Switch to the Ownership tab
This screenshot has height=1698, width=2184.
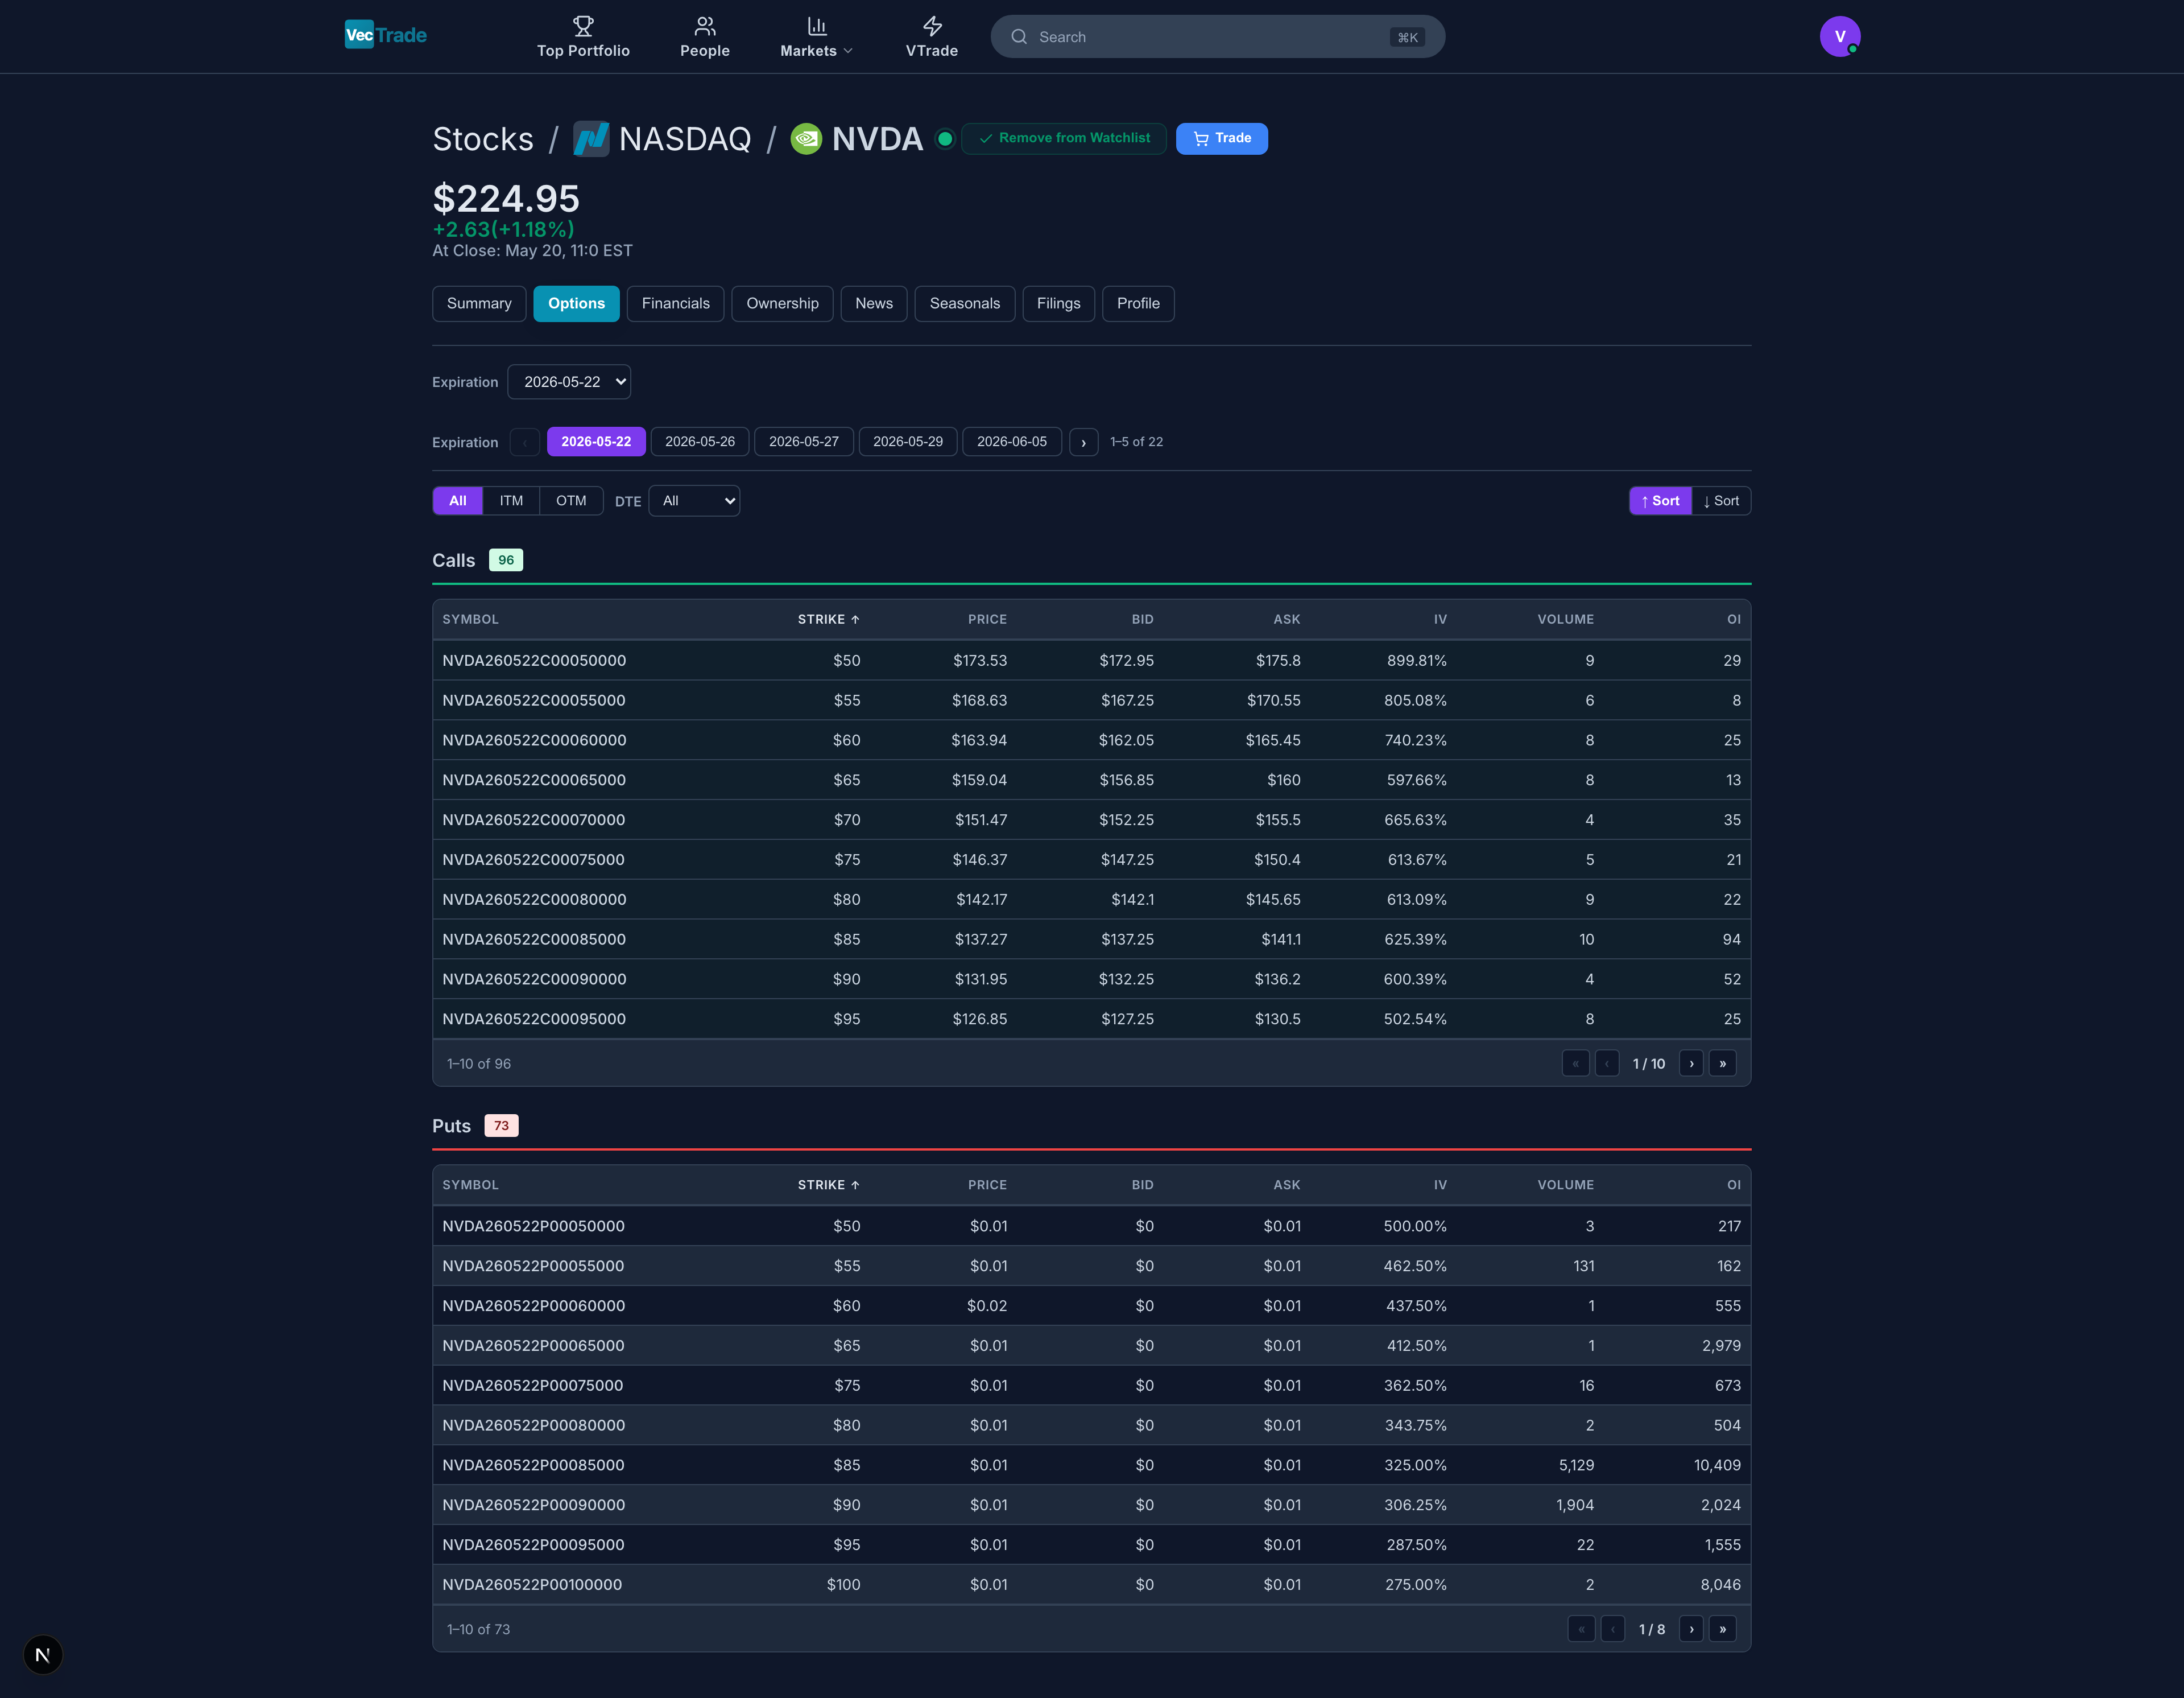782,303
